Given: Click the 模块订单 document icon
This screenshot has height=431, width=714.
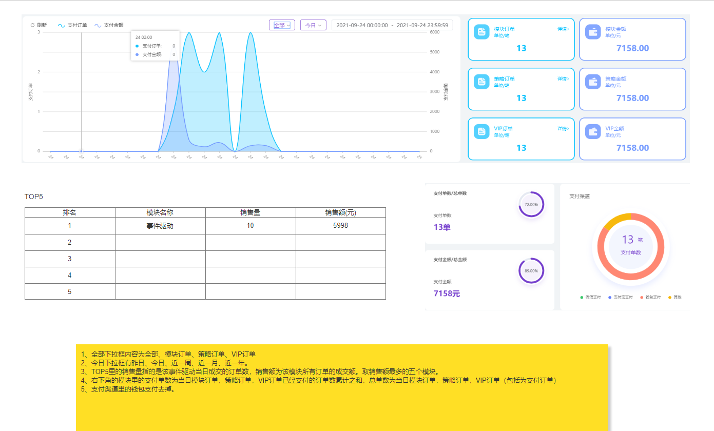Looking at the screenshot, I should [481, 32].
